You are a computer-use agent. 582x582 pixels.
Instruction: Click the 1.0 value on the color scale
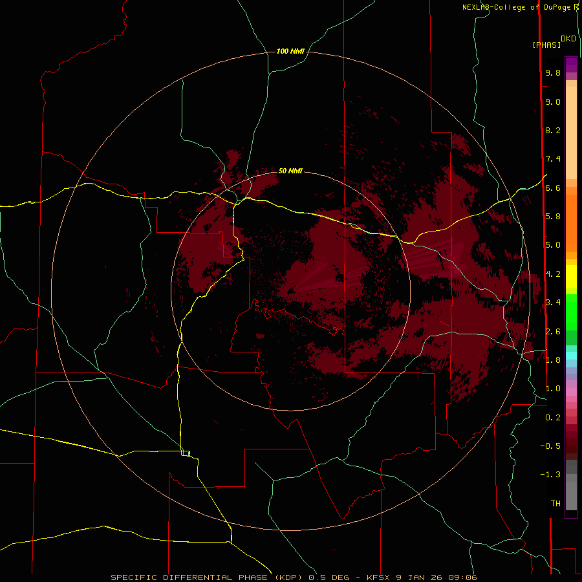(553, 389)
